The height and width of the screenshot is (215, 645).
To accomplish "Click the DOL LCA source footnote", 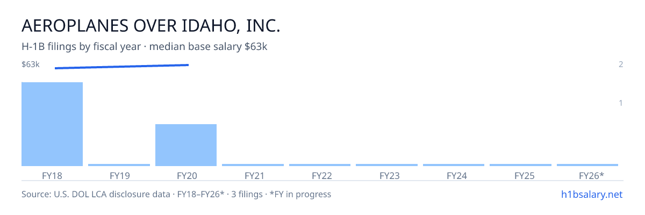I will [x=176, y=194].
